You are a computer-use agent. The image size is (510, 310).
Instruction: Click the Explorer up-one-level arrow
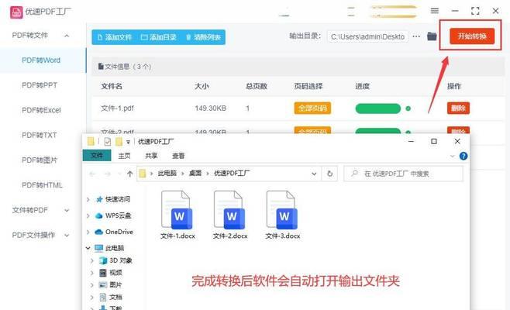click(x=129, y=174)
